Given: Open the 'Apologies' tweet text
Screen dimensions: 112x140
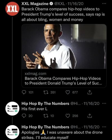Looking at the screenshot, I should [62, 135].
